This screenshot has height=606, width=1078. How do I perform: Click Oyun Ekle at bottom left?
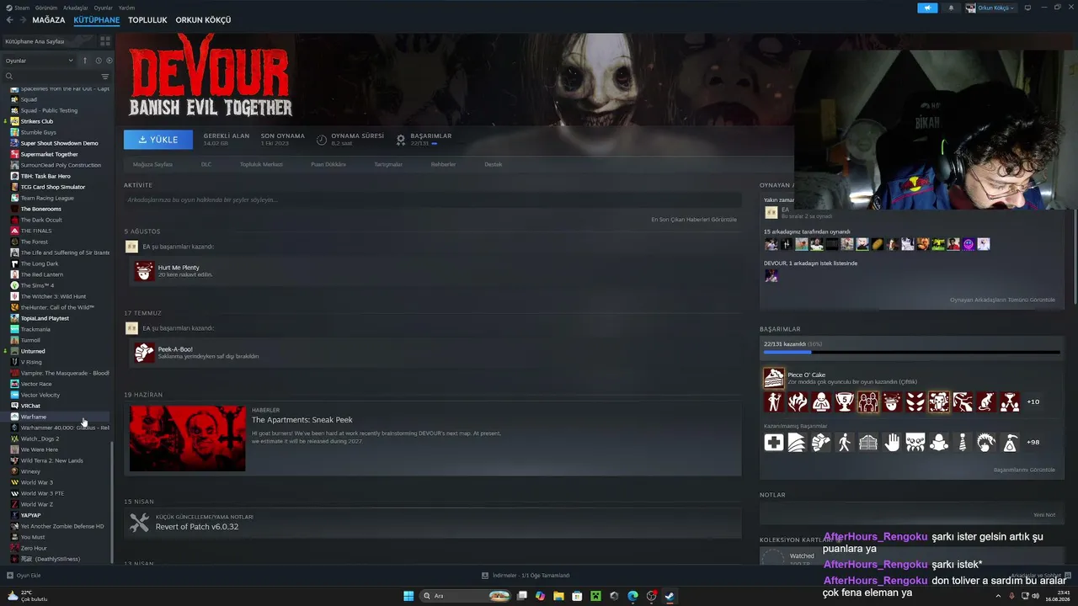click(x=24, y=576)
